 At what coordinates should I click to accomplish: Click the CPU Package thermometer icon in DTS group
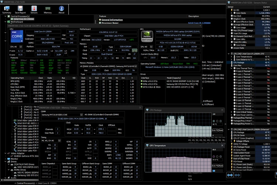[x=232, y=63]
